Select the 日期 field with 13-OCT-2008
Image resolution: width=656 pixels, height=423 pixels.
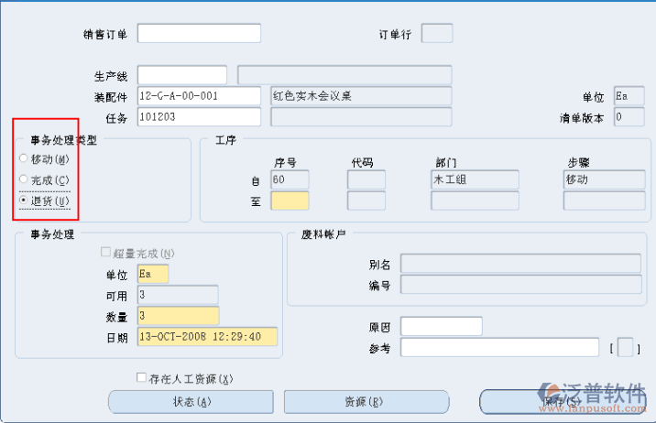click(206, 336)
